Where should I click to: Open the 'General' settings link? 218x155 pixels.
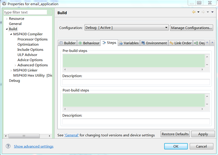72,135
